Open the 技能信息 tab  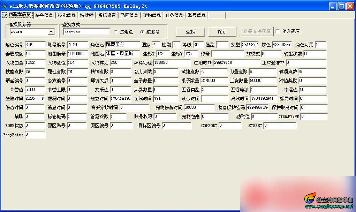(x=66, y=15)
